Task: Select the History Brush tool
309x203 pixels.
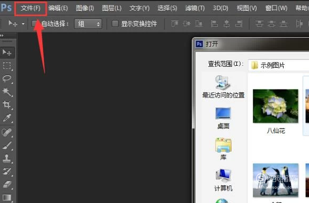Action: (7, 172)
